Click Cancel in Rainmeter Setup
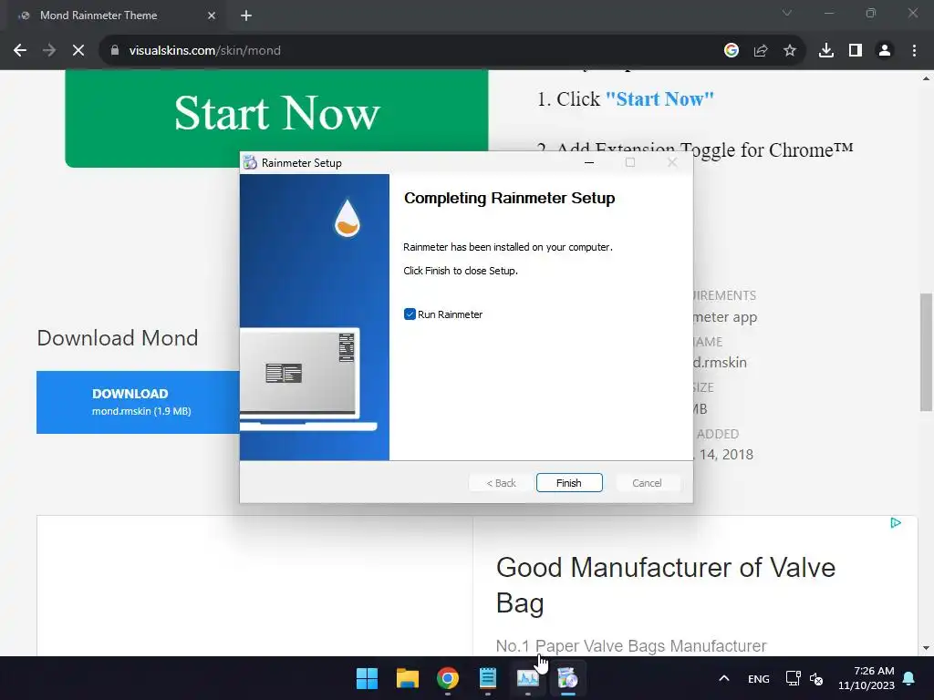Screen dimensions: 934x700 tap(647, 483)
